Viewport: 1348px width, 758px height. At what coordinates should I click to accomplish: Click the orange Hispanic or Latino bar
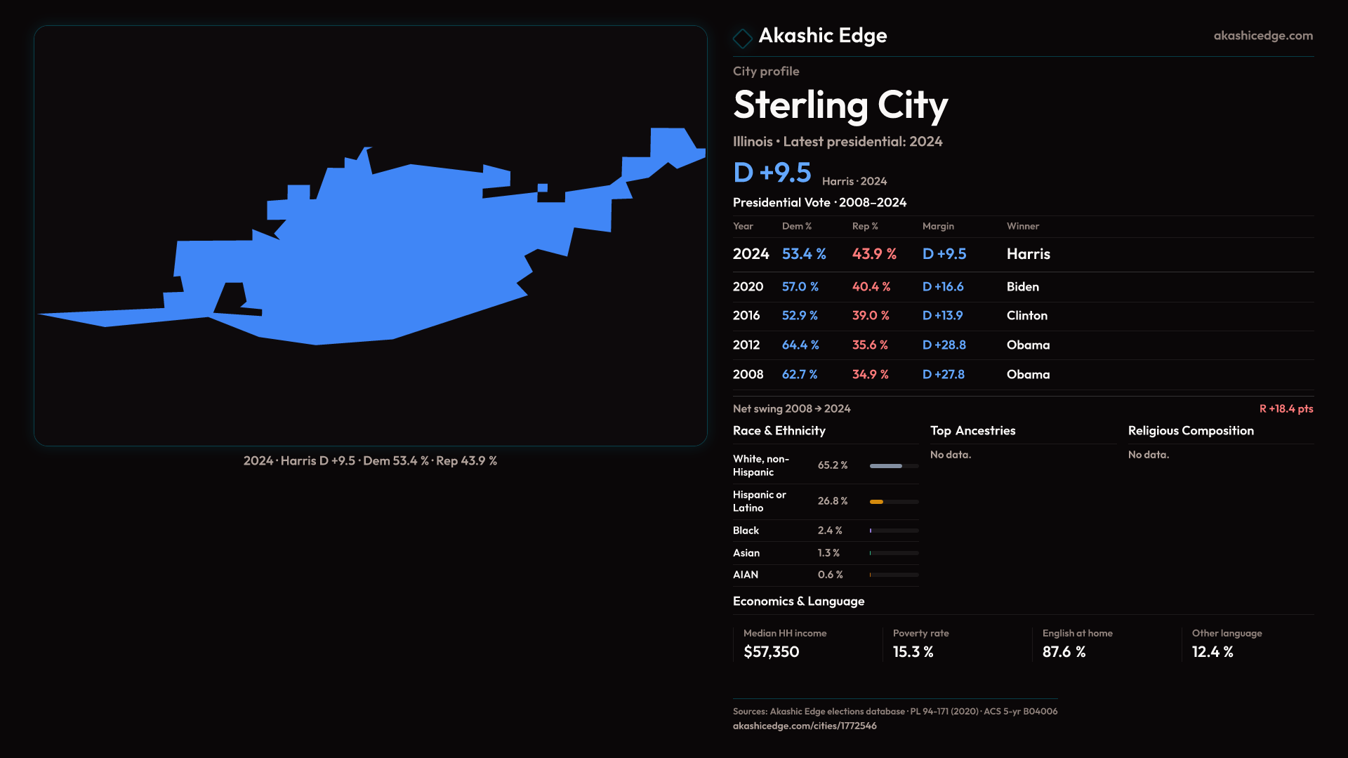(x=877, y=502)
